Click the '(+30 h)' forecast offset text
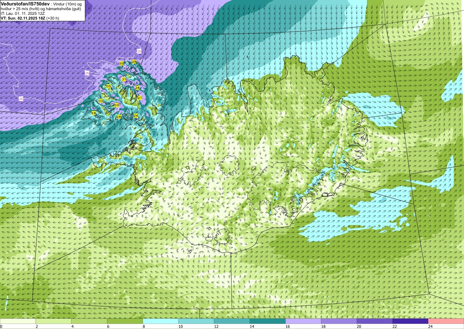Viewport: 464px width, 329px height. pos(53,18)
